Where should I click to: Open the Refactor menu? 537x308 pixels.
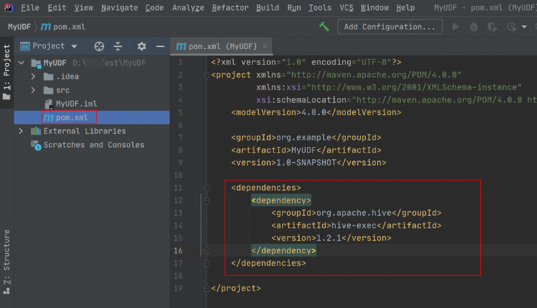coord(230,8)
